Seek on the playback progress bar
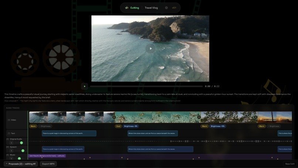Viewport: 298px width, 168px height. click(x=146, y=86)
